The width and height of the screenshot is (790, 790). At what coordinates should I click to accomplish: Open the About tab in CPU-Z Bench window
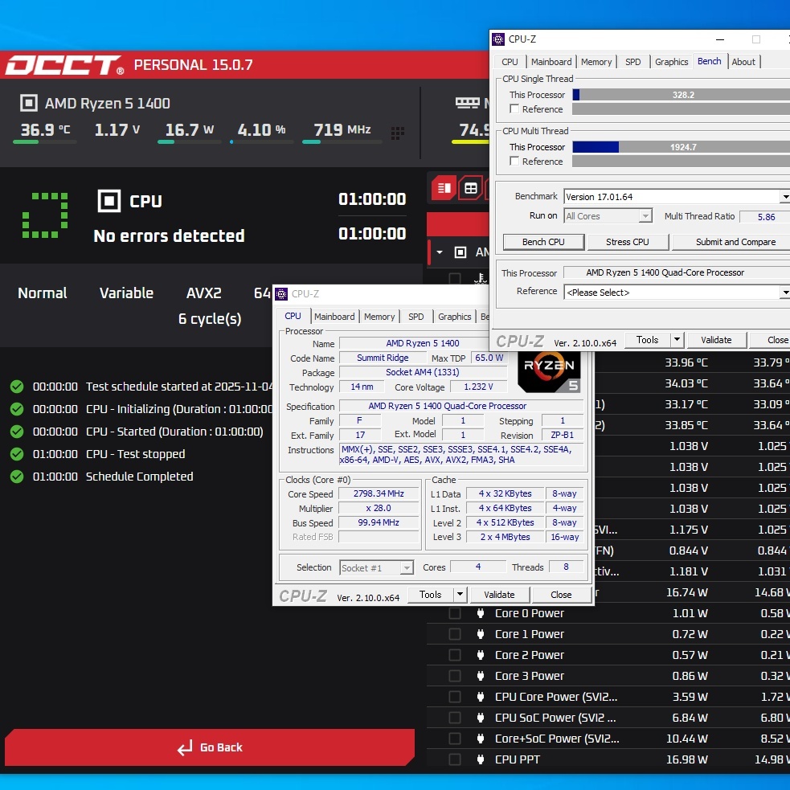[743, 62]
